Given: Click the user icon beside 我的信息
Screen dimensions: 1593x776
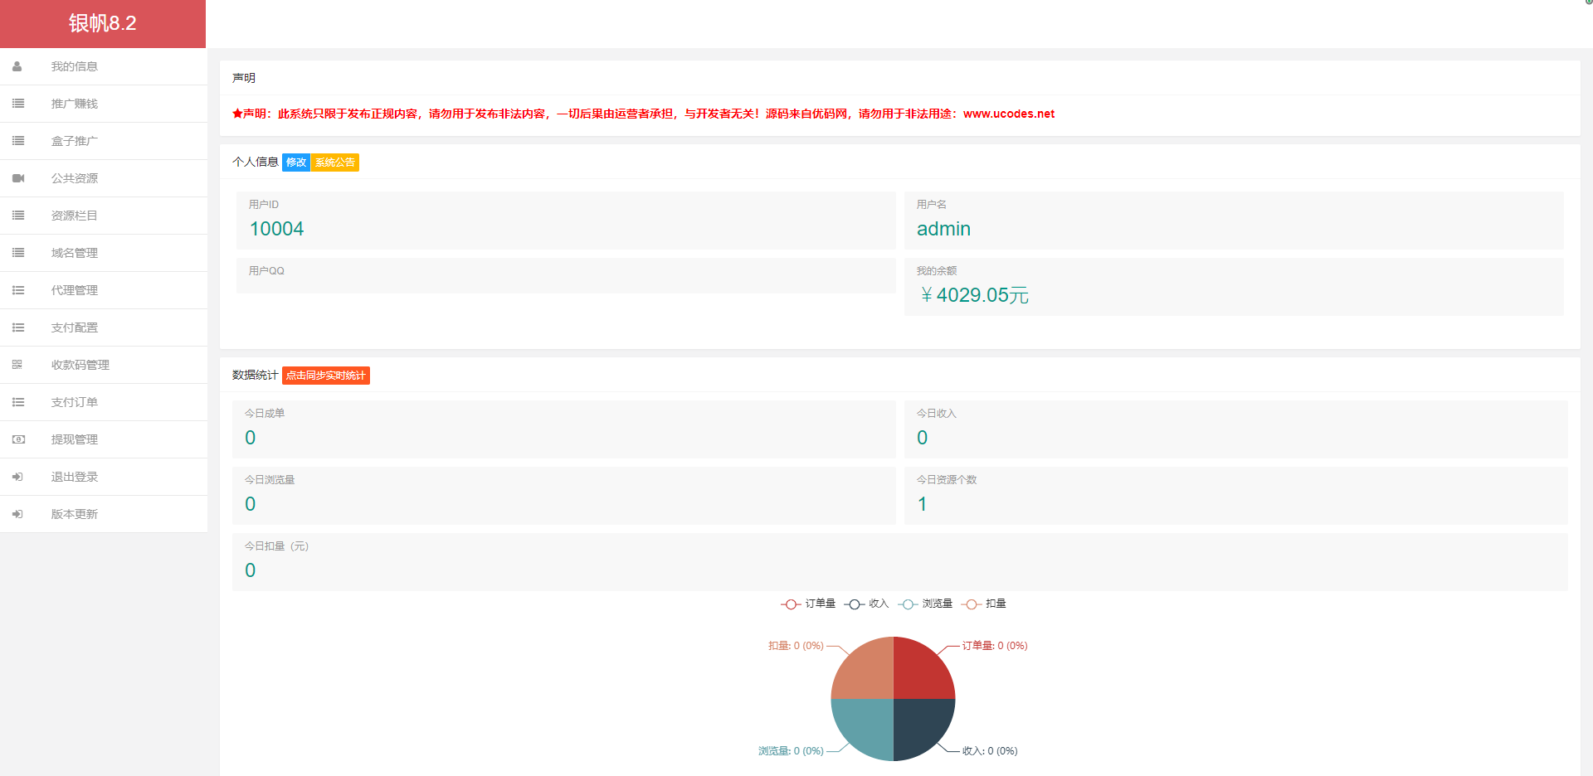Looking at the screenshot, I should tap(17, 66).
